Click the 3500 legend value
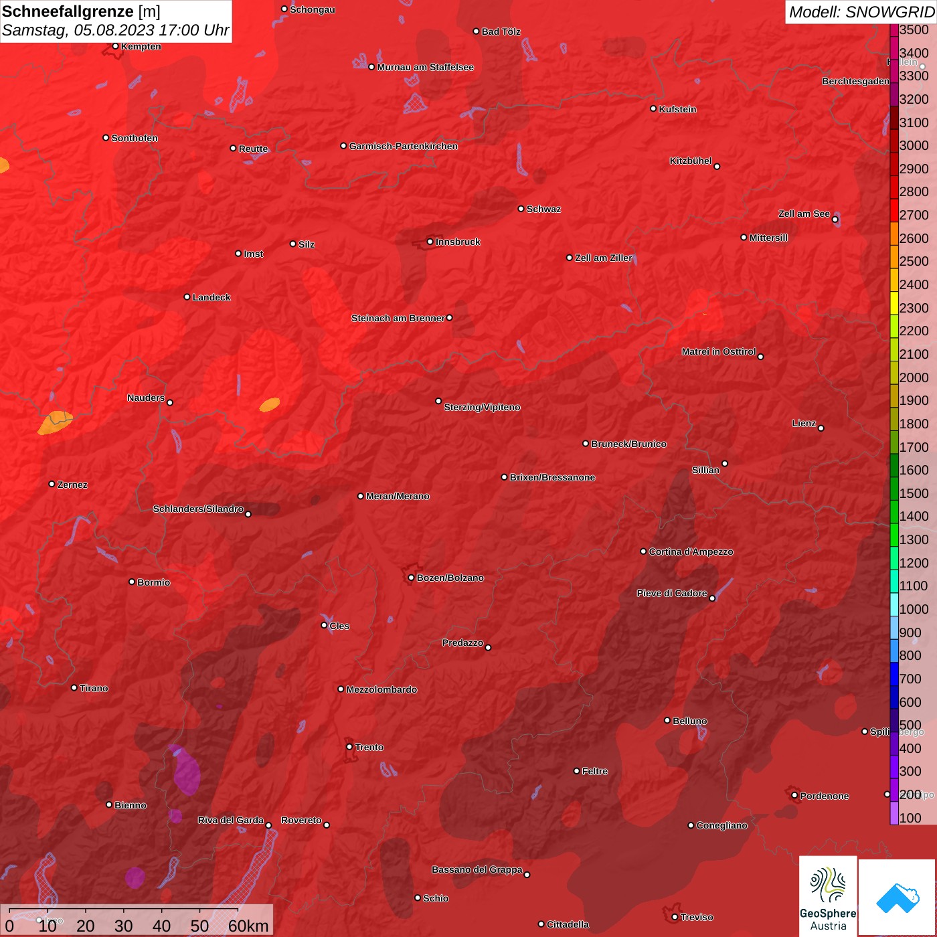 point(914,29)
